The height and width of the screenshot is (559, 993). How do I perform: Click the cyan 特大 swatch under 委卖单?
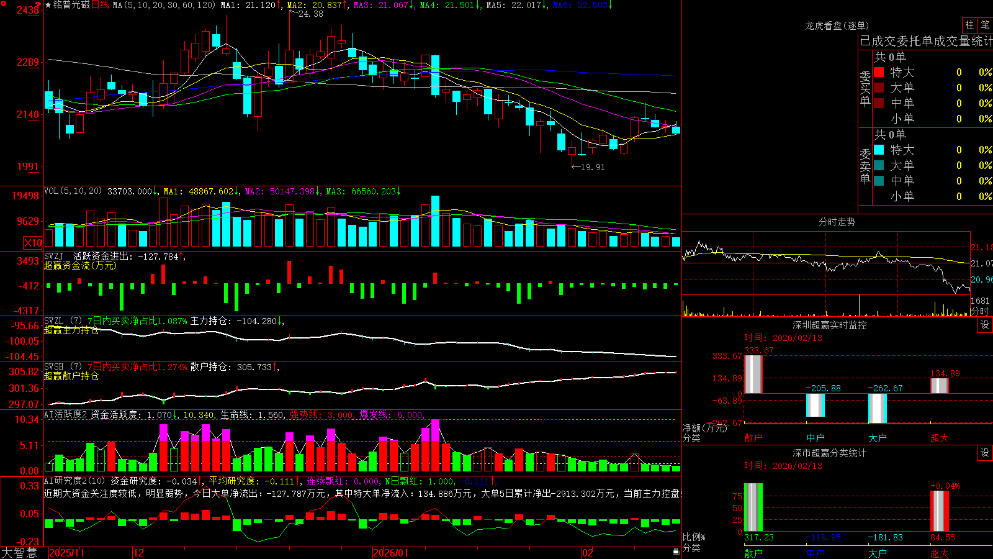(x=879, y=150)
